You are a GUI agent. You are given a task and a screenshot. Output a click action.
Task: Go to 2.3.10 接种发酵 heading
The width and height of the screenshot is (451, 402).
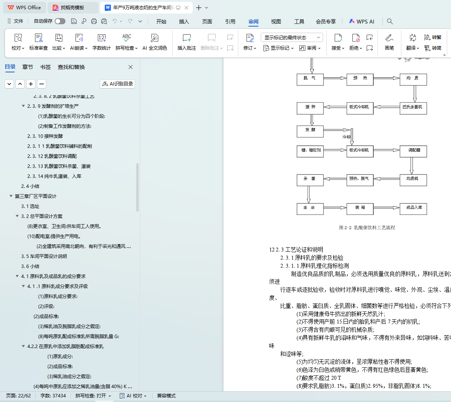[x=45, y=136]
